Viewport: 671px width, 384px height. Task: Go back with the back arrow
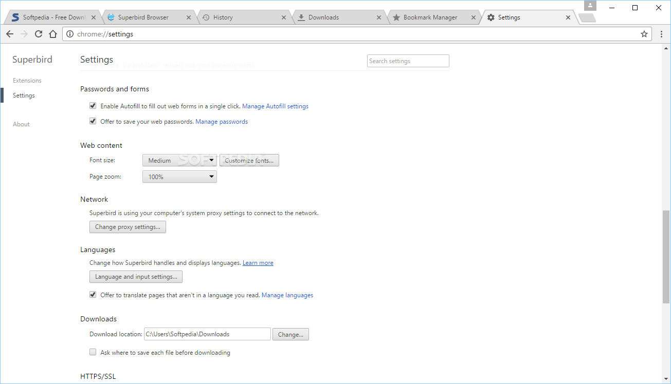10,34
